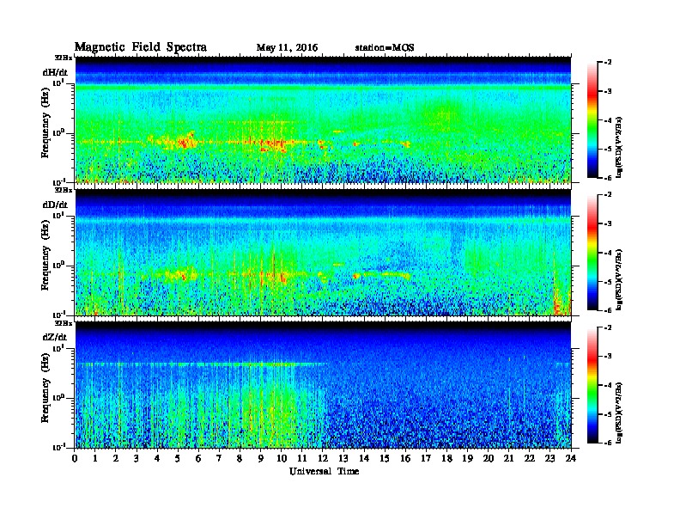The width and height of the screenshot is (680, 526).
Task: Pick the color bar beside the dZ/dt panel
Action: point(592,385)
